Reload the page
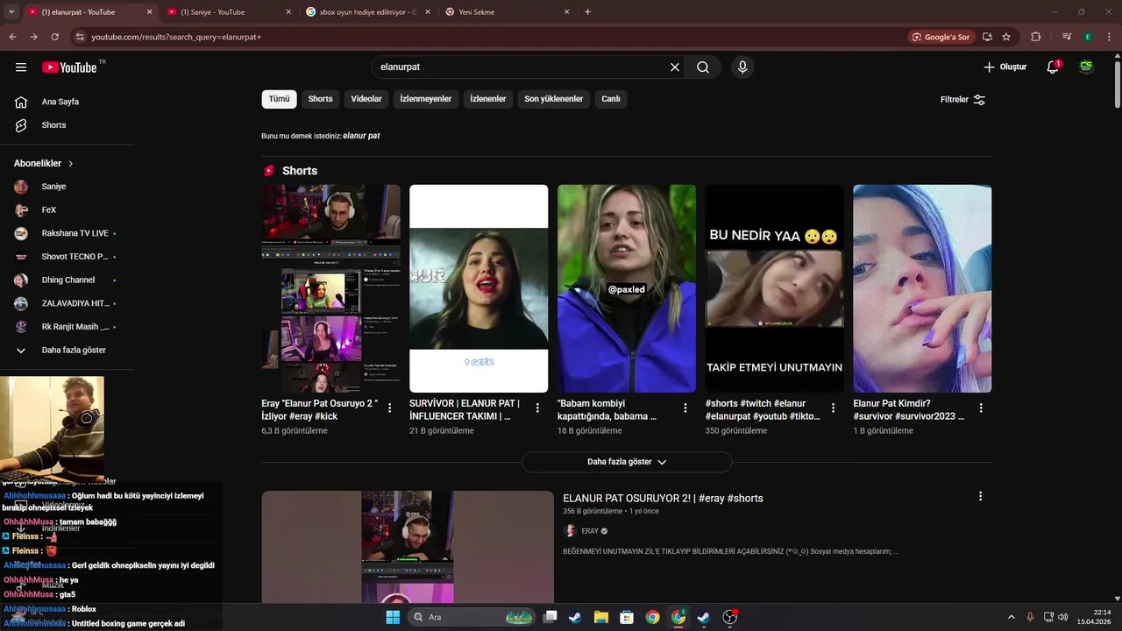 54,37
